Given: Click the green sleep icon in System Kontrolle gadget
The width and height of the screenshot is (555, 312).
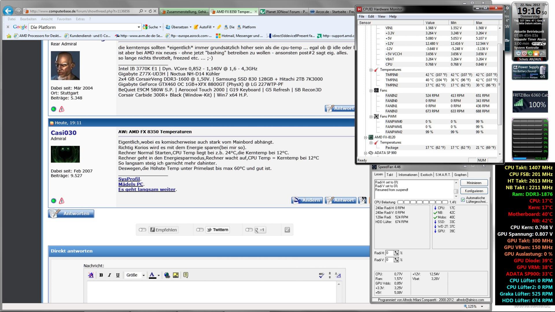Looking at the screenshot, I should (530, 53).
